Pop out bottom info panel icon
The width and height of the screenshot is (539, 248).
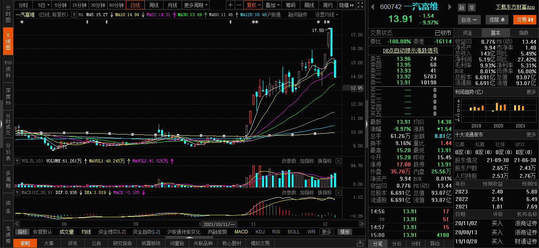click(360, 243)
